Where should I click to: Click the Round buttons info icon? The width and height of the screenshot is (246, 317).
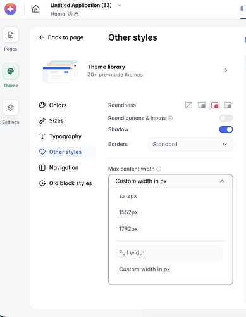pos(170,118)
